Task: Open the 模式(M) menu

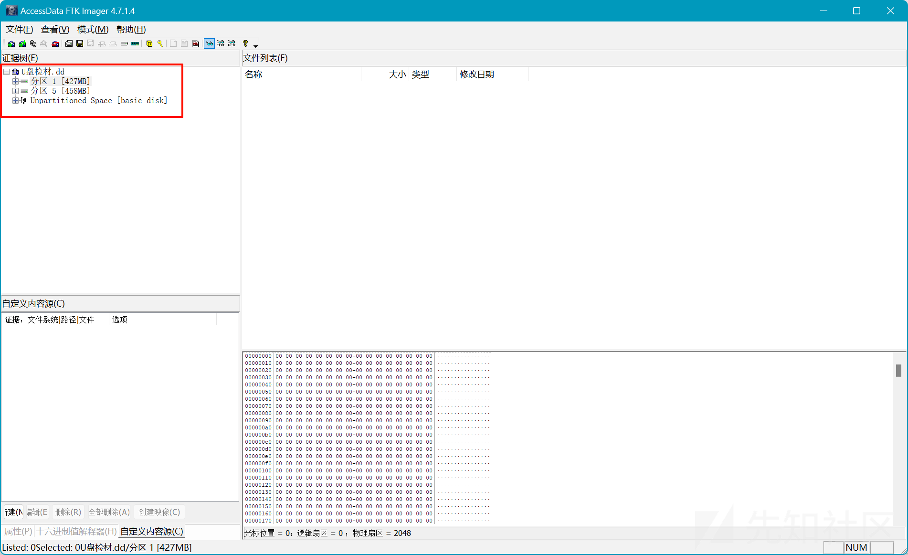Action: 93,30
